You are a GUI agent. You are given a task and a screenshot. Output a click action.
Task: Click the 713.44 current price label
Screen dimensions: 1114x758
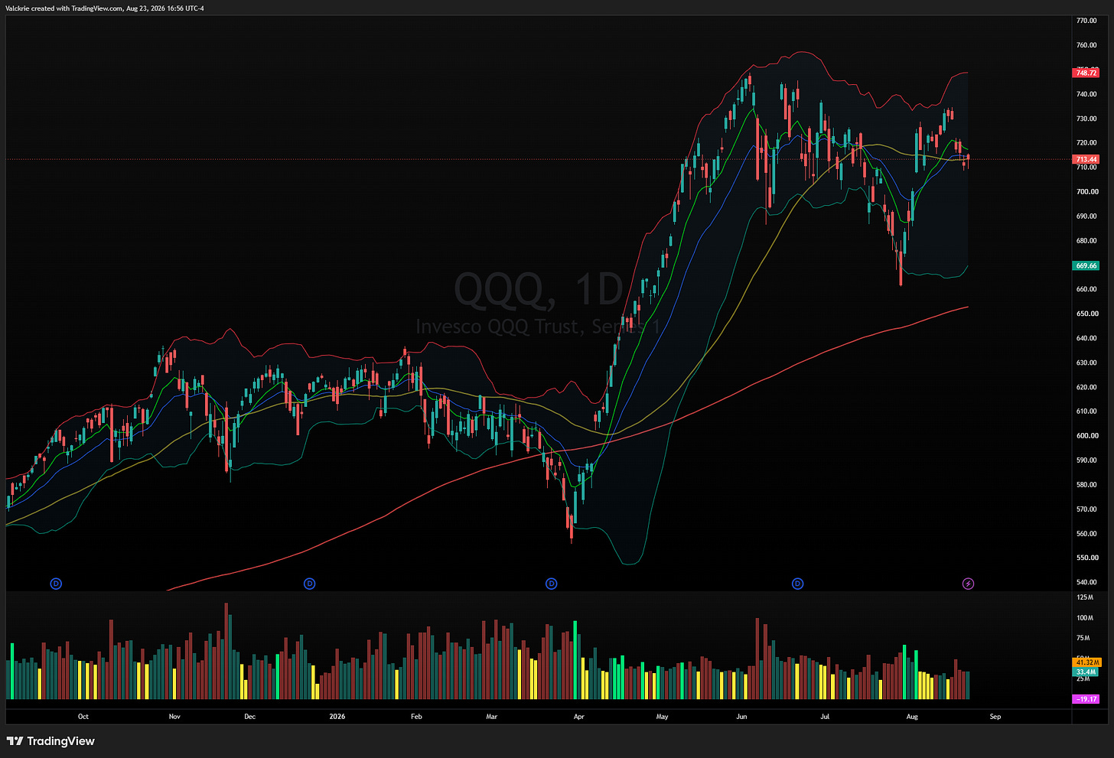[x=1086, y=159]
